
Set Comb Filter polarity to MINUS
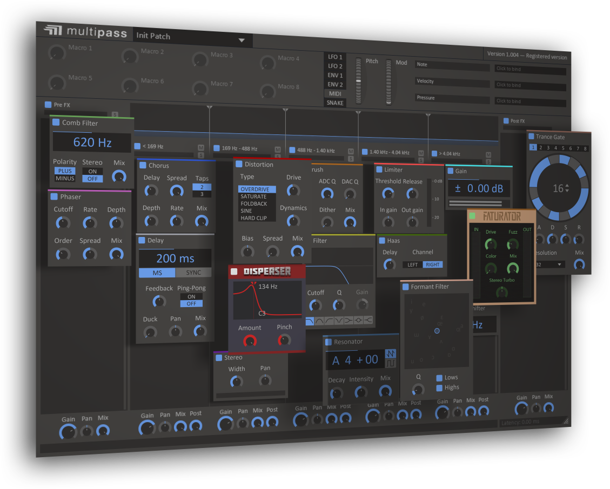(64, 179)
